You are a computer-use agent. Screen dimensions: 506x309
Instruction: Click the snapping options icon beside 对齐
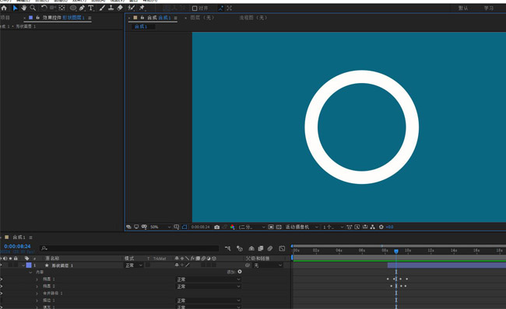click(221, 9)
